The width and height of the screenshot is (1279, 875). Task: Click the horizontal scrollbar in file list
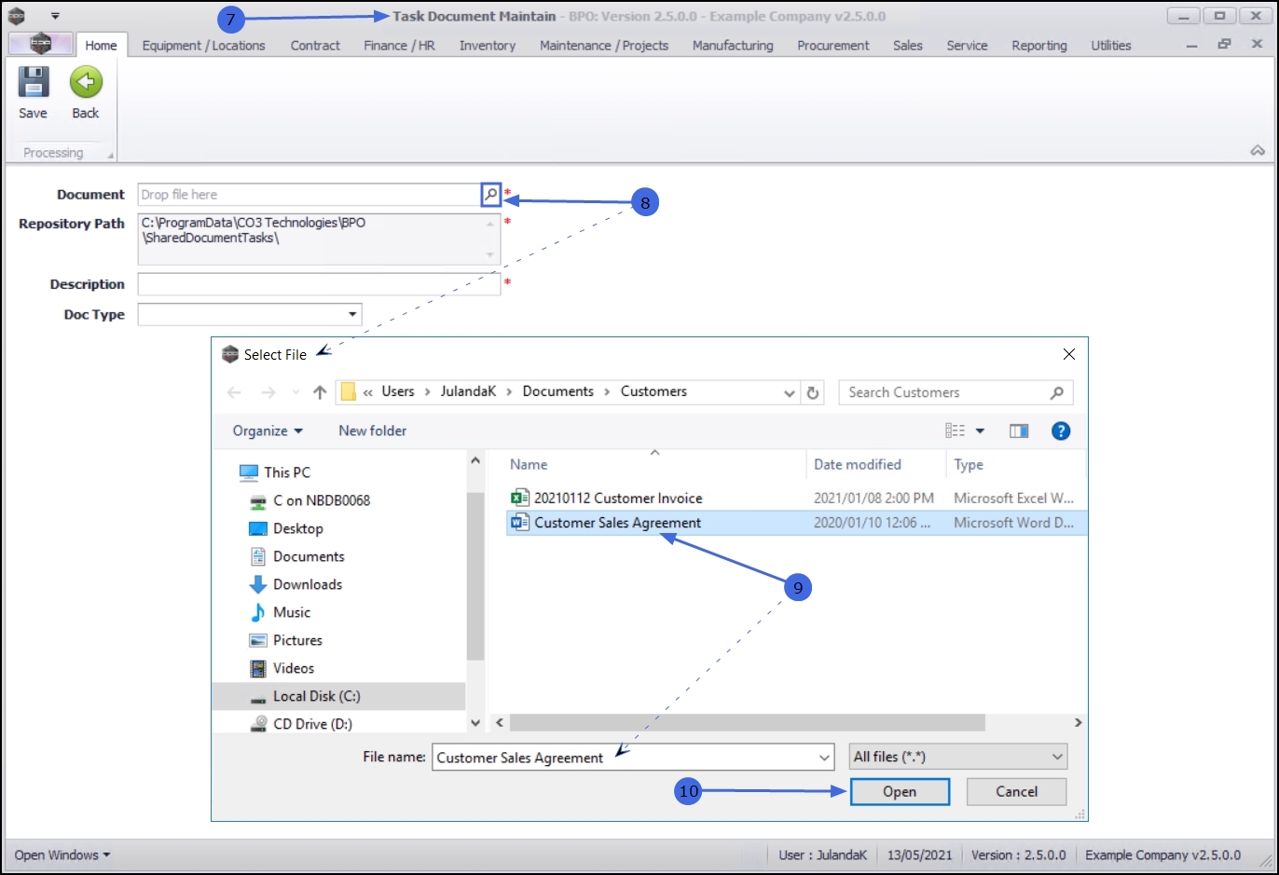(x=747, y=723)
